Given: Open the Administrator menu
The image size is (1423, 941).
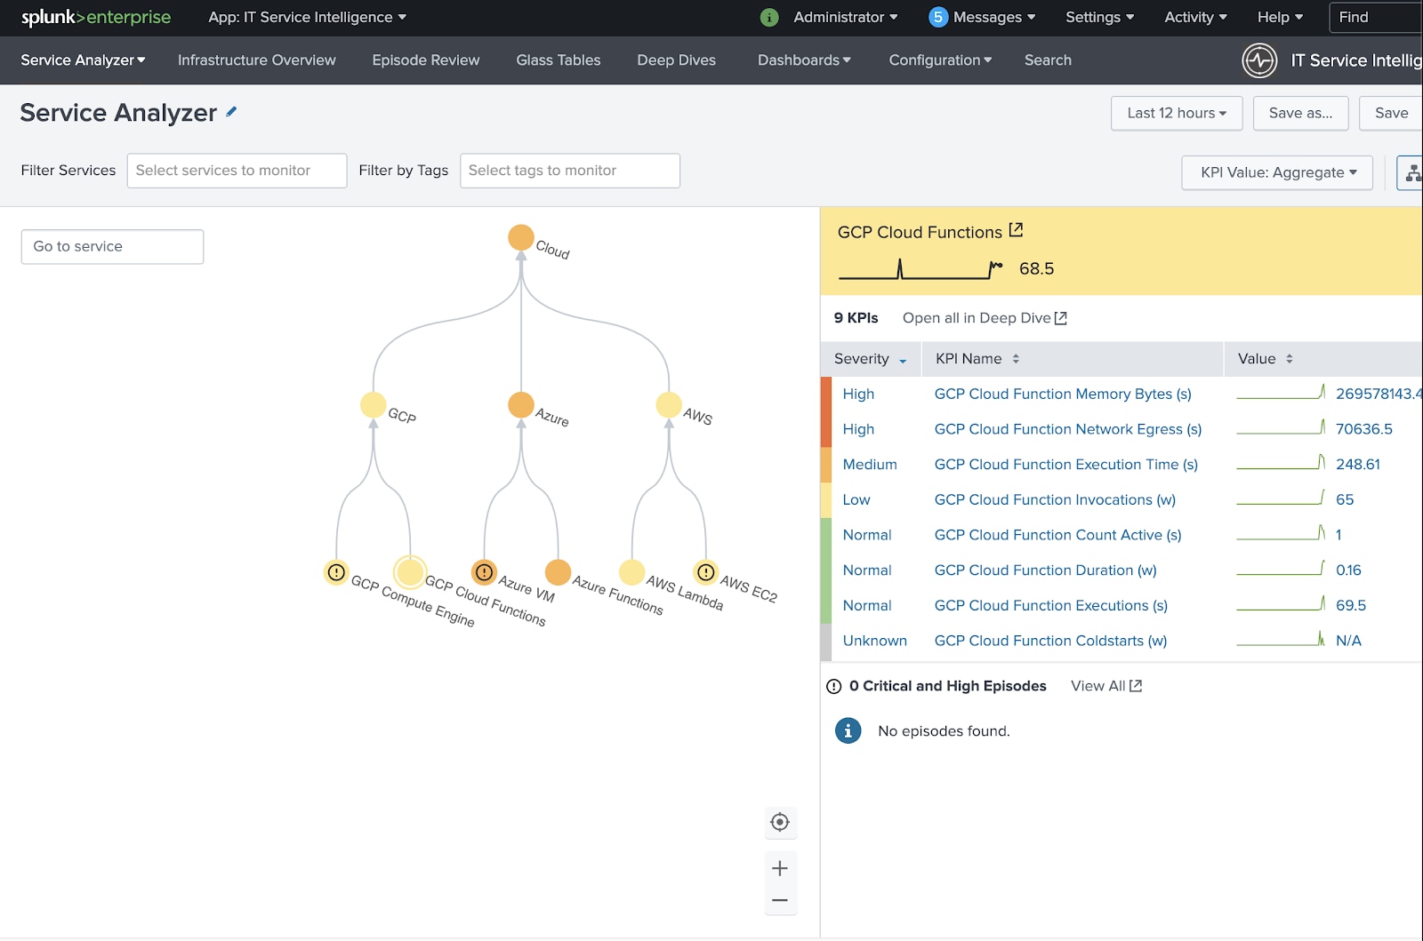Looking at the screenshot, I should pos(845,17).
